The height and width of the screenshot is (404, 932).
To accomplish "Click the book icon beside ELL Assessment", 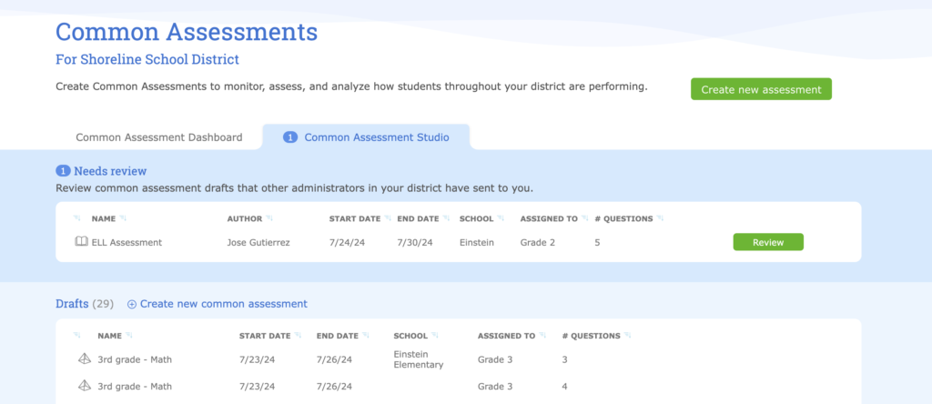I will pyautogui.click(x=81, y=242).
